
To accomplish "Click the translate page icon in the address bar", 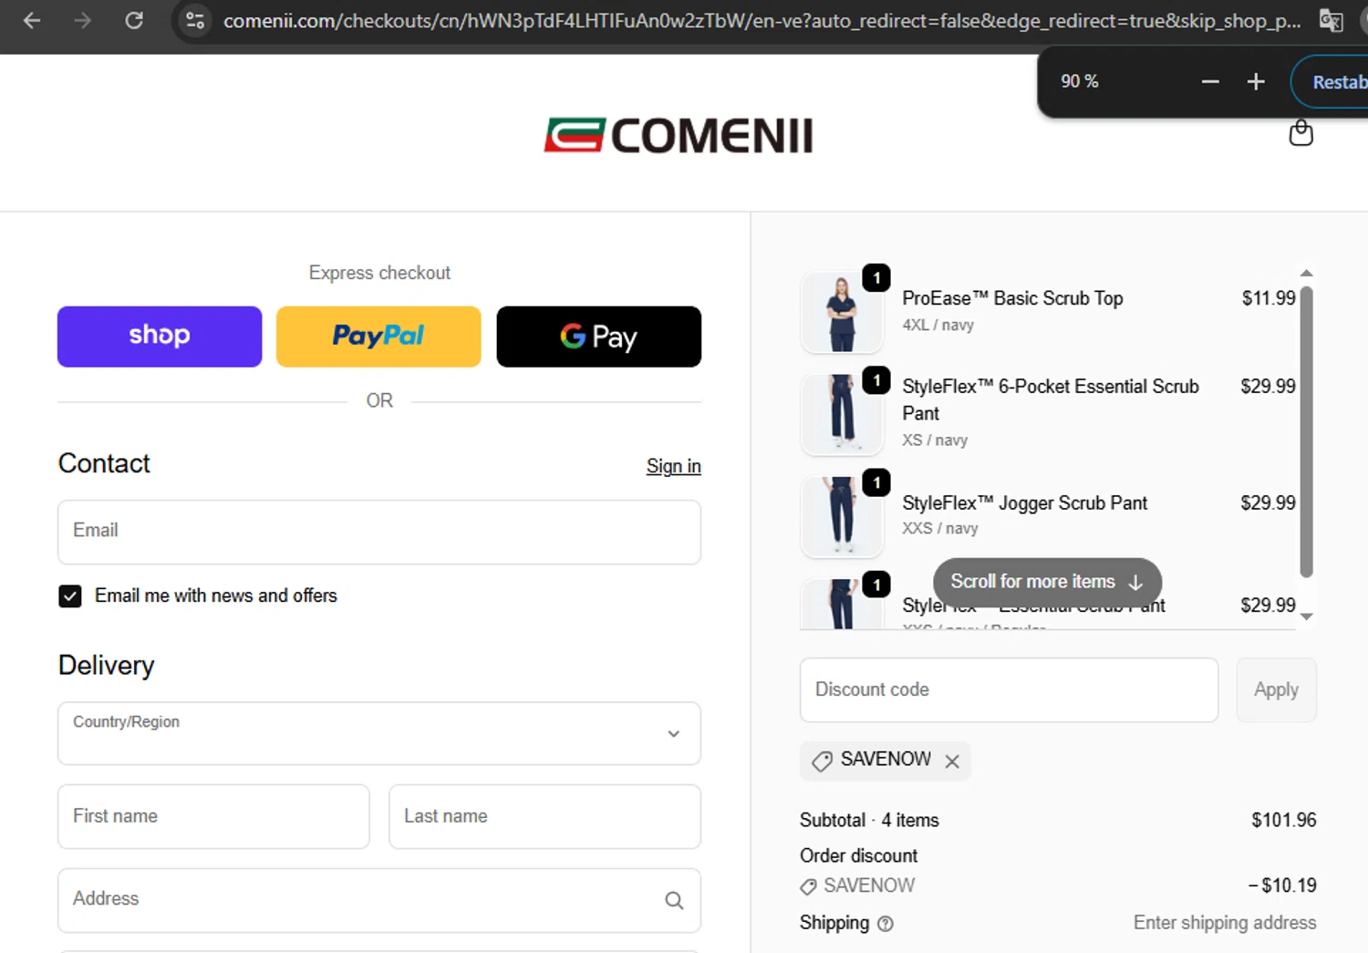I will [1332, 20].
